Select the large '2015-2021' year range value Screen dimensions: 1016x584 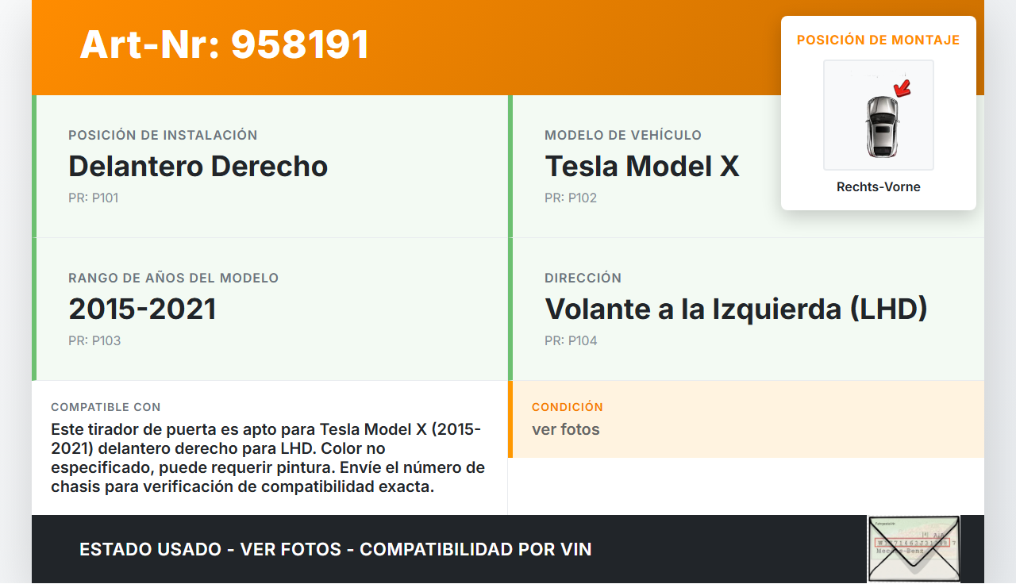[142, 309]
